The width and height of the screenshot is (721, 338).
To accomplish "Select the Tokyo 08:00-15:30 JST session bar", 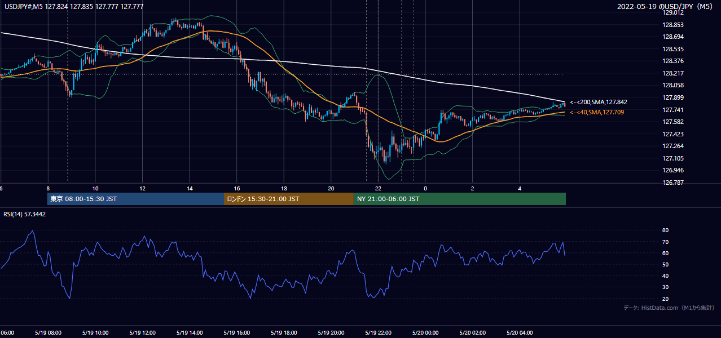I will pyautogui.click(x=135, y=199).
